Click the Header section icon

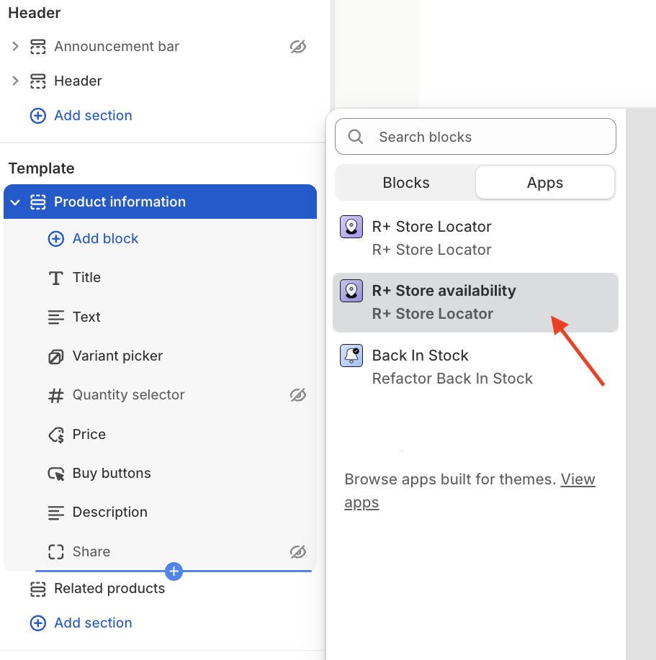[x=38, y=81]
